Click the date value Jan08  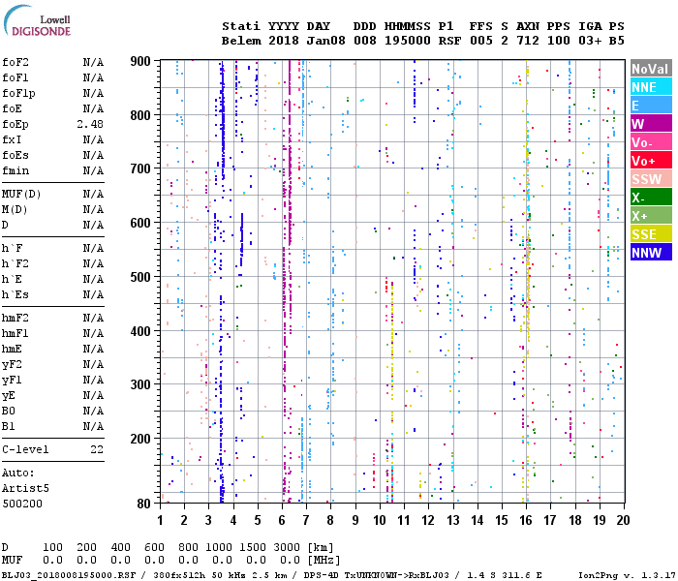[x=325, y=41]
